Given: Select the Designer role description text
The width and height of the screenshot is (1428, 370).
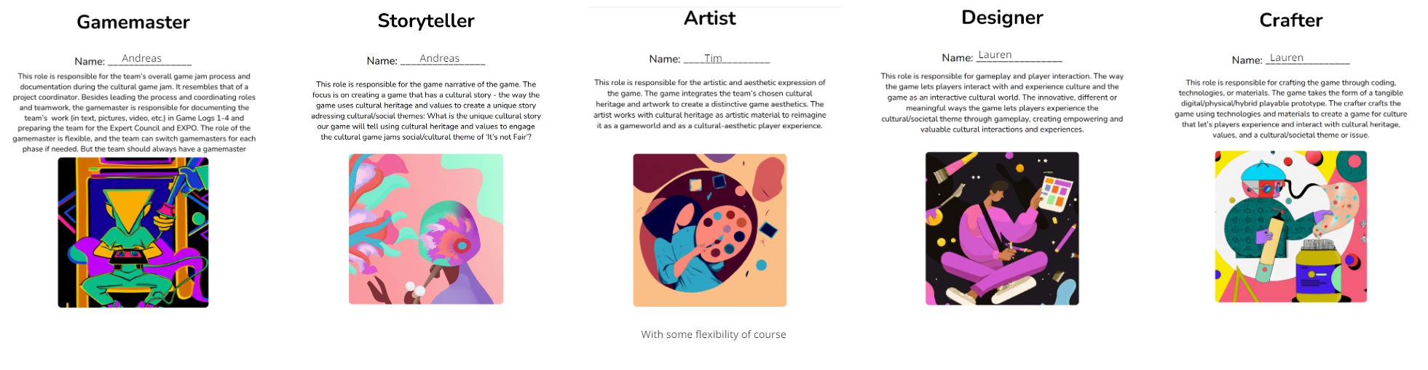Looking at the screenshot, I should tap(1002, 102).
